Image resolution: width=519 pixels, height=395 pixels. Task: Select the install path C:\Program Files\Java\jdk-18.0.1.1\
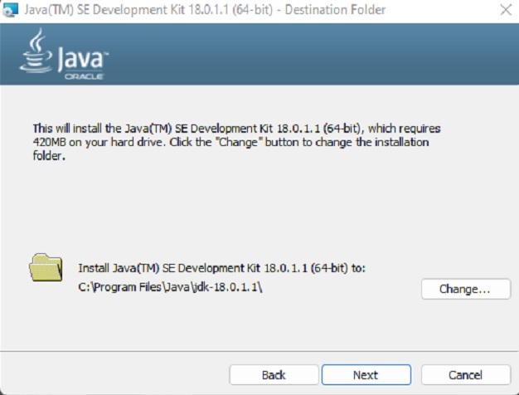(x=171, y=287)
